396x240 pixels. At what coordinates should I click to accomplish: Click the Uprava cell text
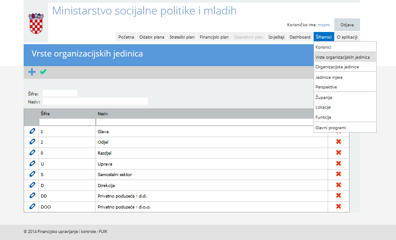[x=105, y=164]
